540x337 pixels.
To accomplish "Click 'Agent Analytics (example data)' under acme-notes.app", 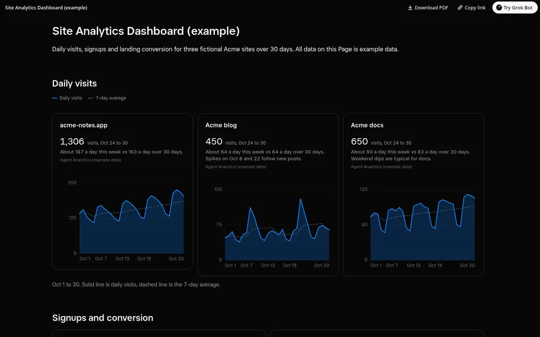I will tap(90, 160).
